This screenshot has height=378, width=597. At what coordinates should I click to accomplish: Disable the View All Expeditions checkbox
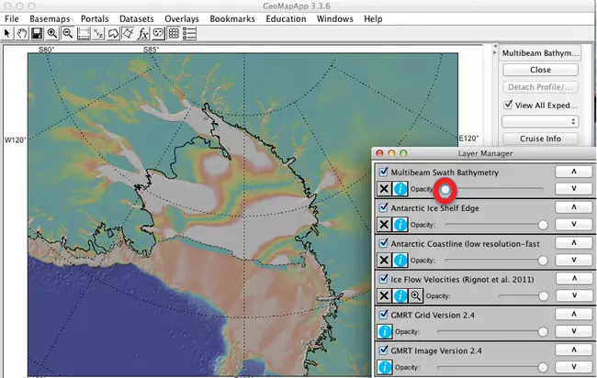click(508, 105)
